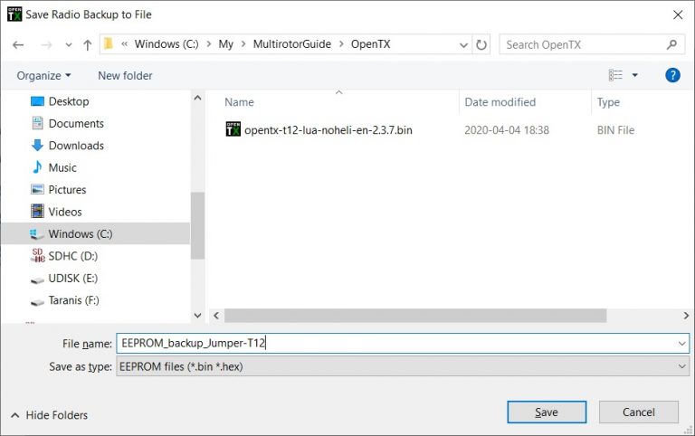Click the Music note icon
695x436 pixels.
pos(37,167)
